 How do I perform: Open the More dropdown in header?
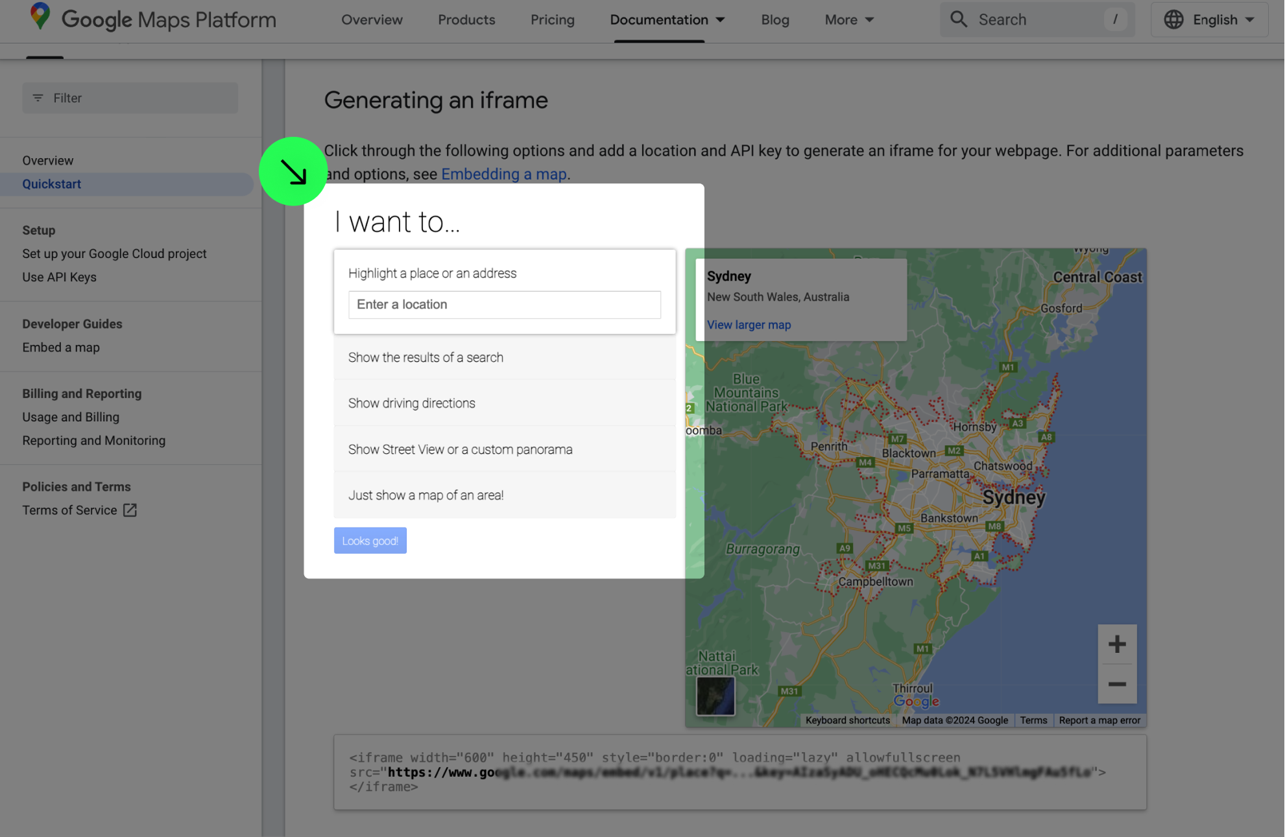tap(848, 20)
